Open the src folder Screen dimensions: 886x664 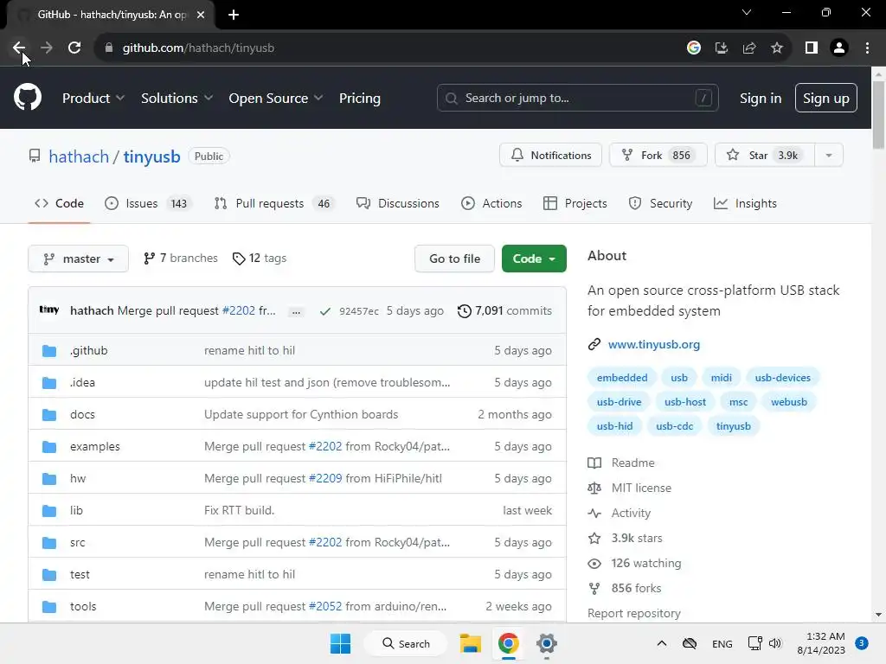[x=77, y=543]
